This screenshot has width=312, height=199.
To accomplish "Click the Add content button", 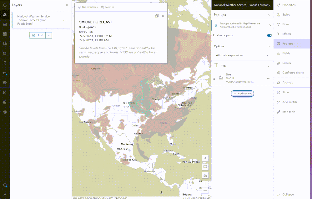I will point(242,94).
